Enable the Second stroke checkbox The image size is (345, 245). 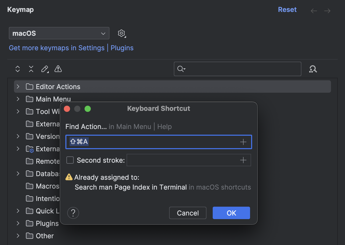(x=70, y=160)
